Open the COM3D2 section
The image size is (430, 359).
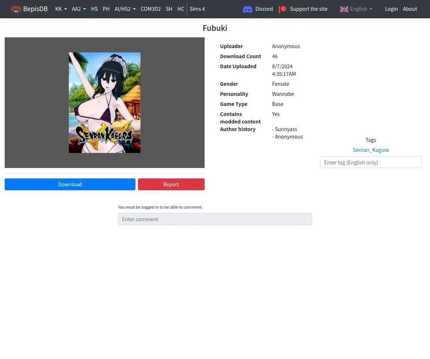pyautogui.click(x=150, y=9)
